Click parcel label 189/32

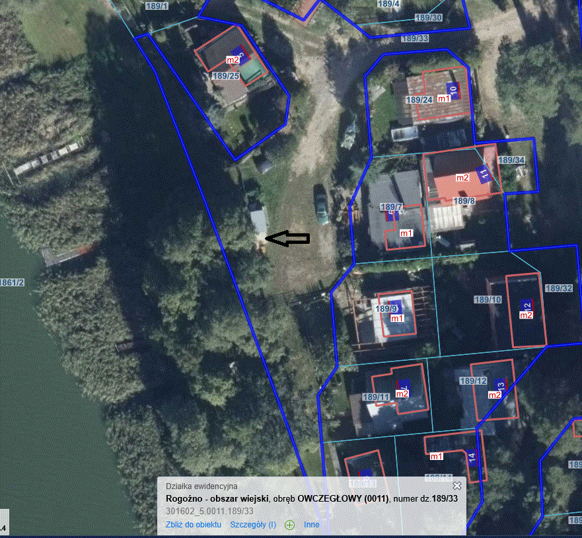558,288
